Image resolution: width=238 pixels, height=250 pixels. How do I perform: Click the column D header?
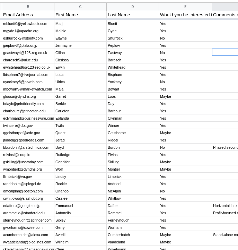tap(133, 7)
